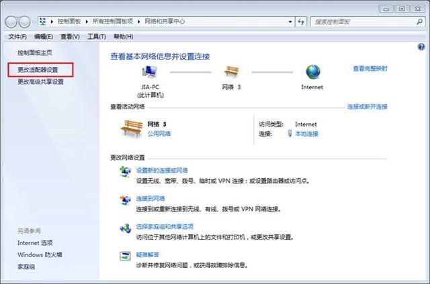Screen dimensions: 430x284
Task: Maximize the control panel window
Action: tap(402, 9)
